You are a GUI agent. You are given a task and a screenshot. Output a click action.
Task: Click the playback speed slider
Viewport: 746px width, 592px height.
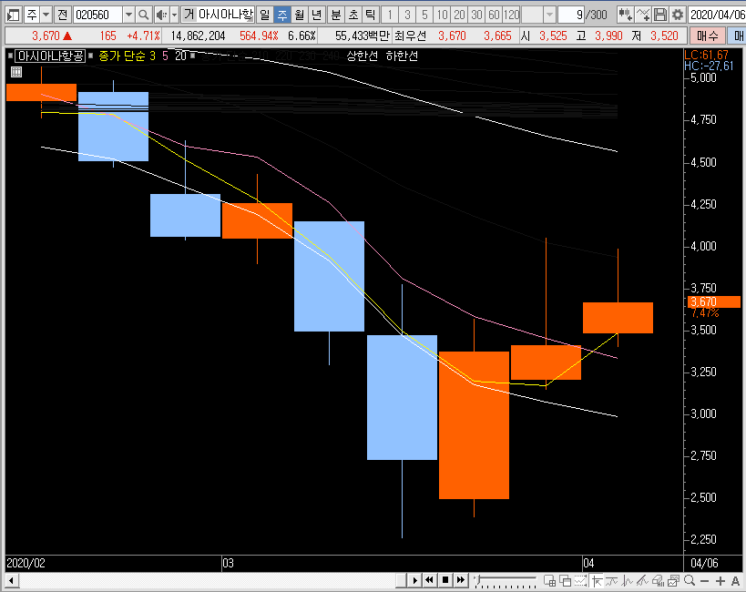[506, 580]
